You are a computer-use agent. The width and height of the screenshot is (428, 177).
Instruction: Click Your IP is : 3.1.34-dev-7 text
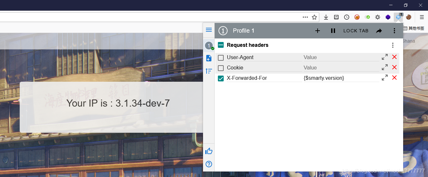[x=118, y=103]
